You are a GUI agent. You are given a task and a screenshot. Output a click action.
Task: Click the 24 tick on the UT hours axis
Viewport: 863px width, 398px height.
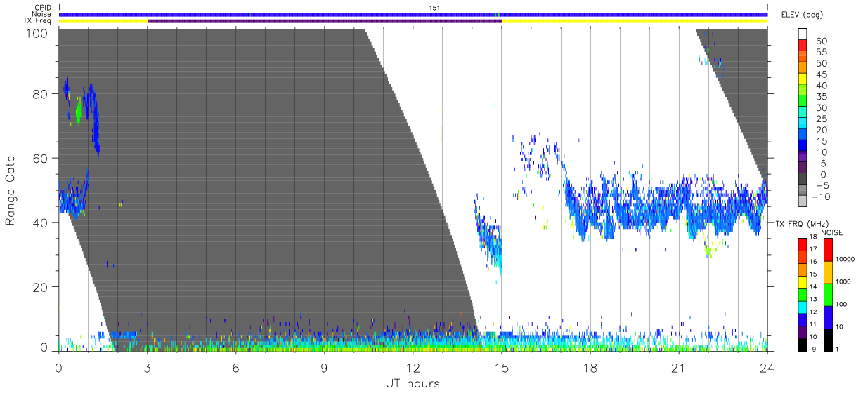[767, 368]
